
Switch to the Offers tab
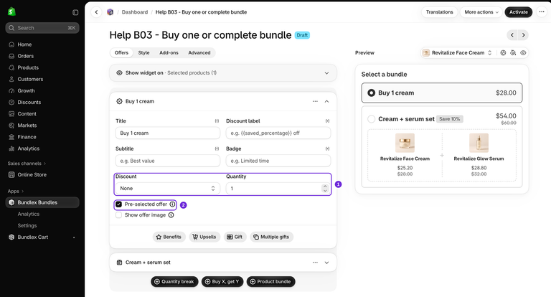click(121, 52)
